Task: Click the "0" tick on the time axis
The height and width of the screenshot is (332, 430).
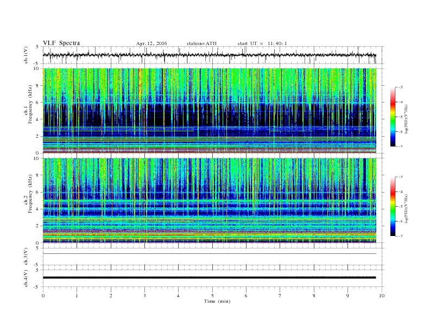Action: [x=43, y=296]
